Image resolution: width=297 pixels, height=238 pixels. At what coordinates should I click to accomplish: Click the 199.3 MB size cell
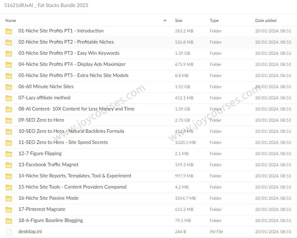[184, 165]
